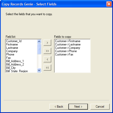Select Customer->Firstname in Fields to copy

pos(72,41)
